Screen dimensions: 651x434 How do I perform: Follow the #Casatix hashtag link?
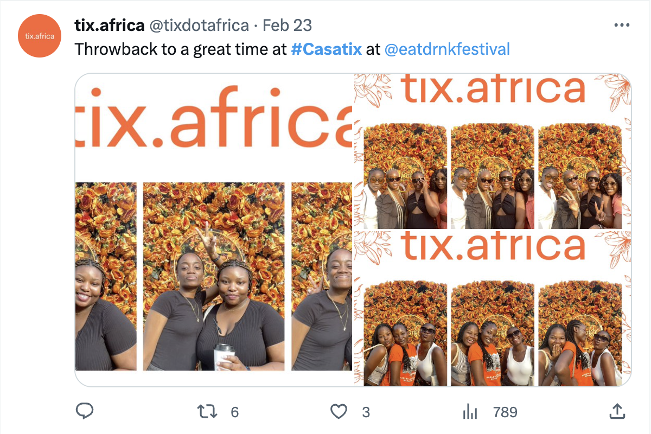pos(326,49)
